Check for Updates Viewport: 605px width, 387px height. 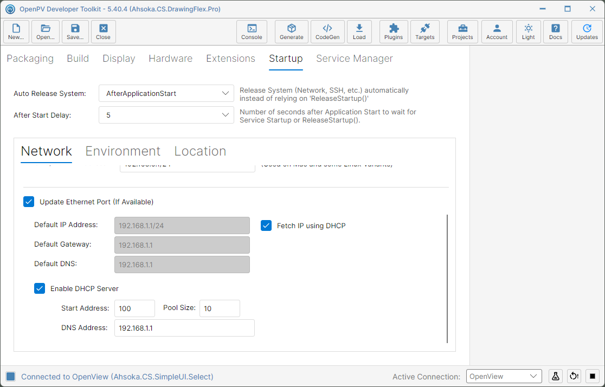(587, 31)
